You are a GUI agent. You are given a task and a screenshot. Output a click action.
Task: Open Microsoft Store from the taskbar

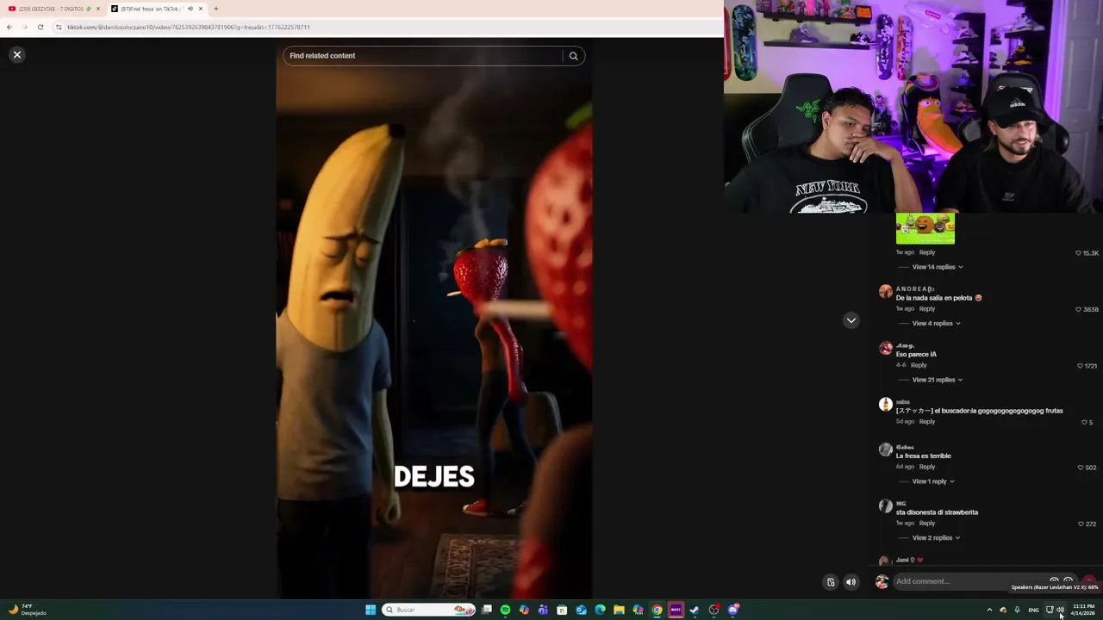click(x=562, y=610)
